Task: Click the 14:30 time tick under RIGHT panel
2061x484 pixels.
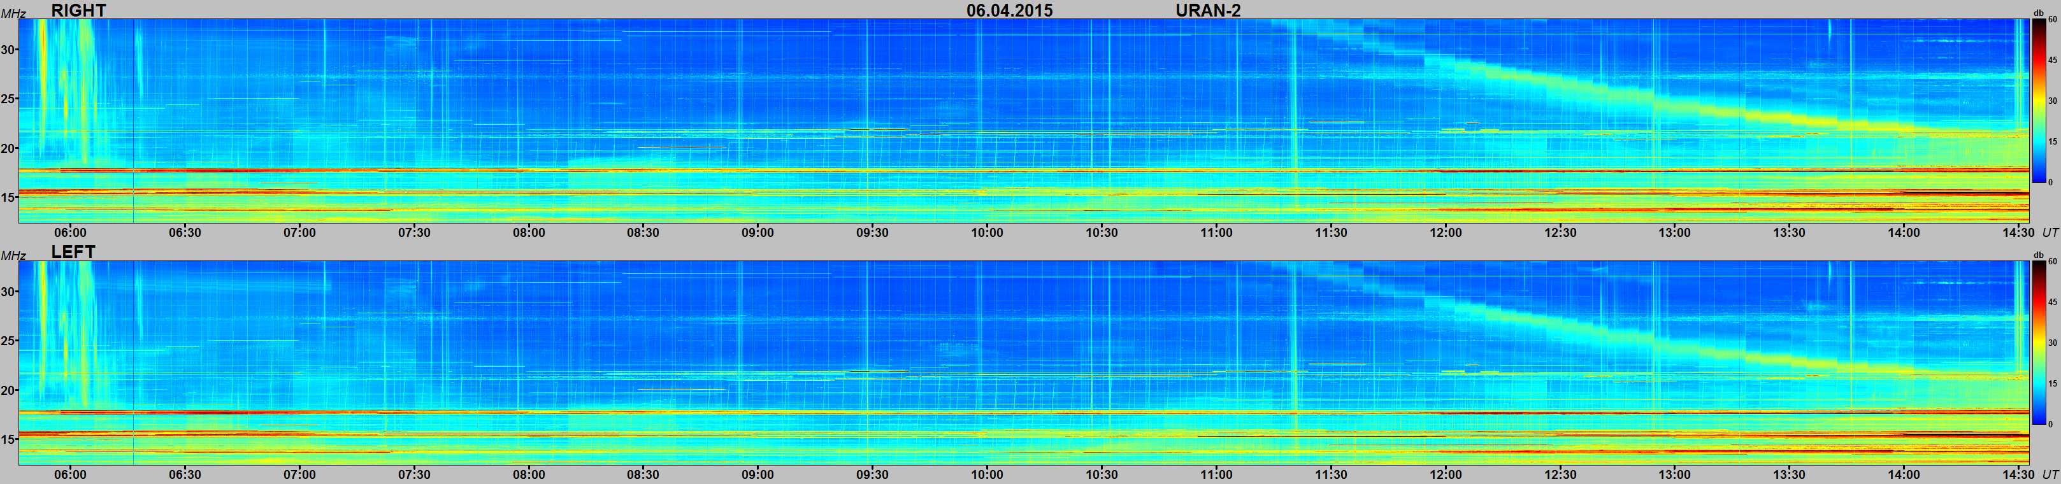Action: pos(2018,233)
